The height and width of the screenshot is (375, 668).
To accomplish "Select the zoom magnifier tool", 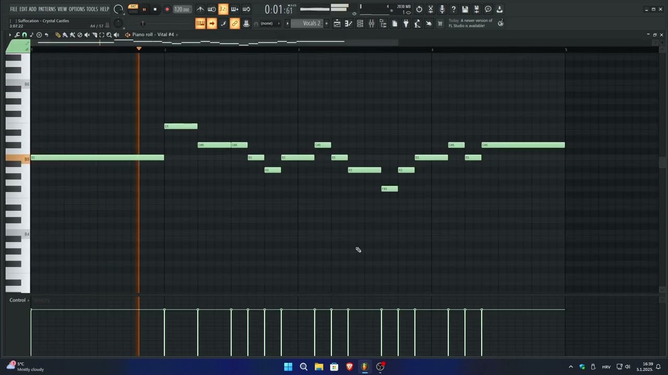I will coord(109,35).
